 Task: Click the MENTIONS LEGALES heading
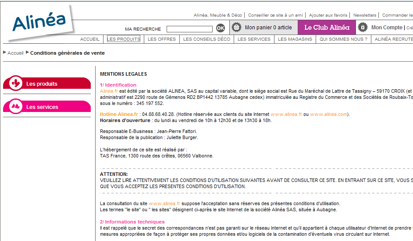pos(124,74)
